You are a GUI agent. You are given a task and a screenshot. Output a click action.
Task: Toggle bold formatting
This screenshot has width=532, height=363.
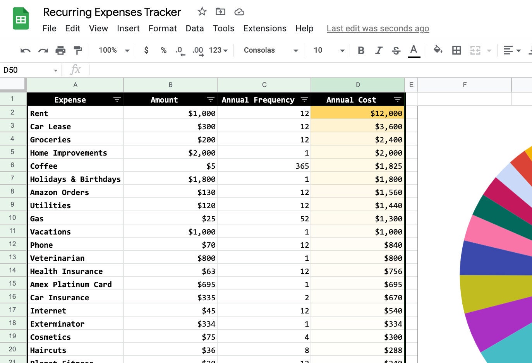coord(361,50)
